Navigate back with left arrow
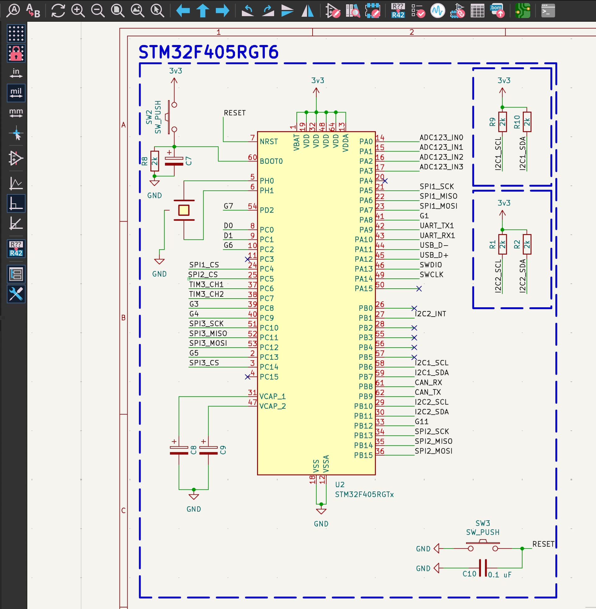Viewport: 596px width, 609px height. pos(183,11)
